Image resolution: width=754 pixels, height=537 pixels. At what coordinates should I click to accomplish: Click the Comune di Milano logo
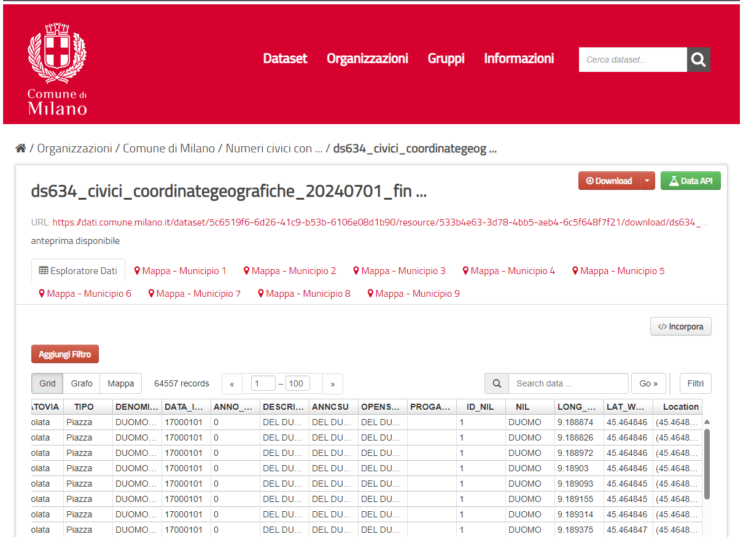(x=57, y=69)
